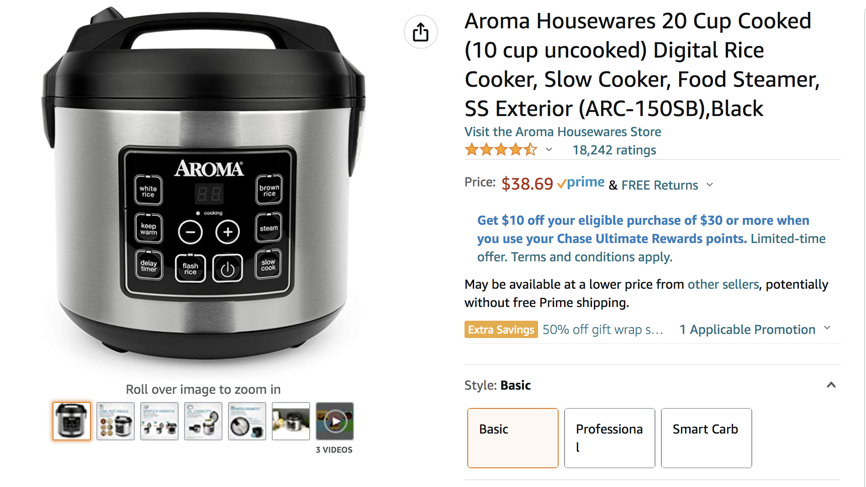Viewport: 866px width, 487px height.
Task: Select the Professional style option
Action: [610, 438]
